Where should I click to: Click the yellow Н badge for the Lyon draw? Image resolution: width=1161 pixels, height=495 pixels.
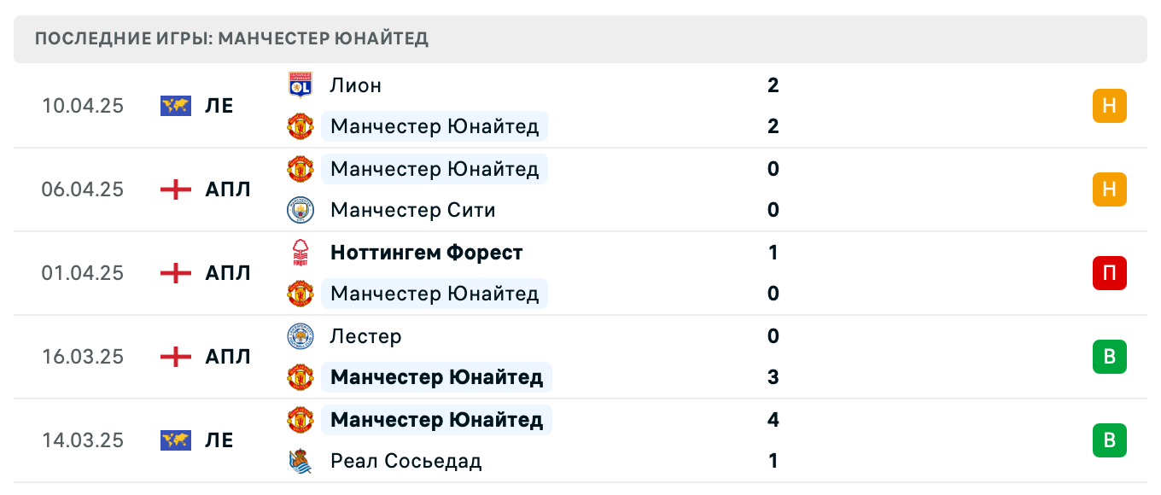pos(1109,106)
